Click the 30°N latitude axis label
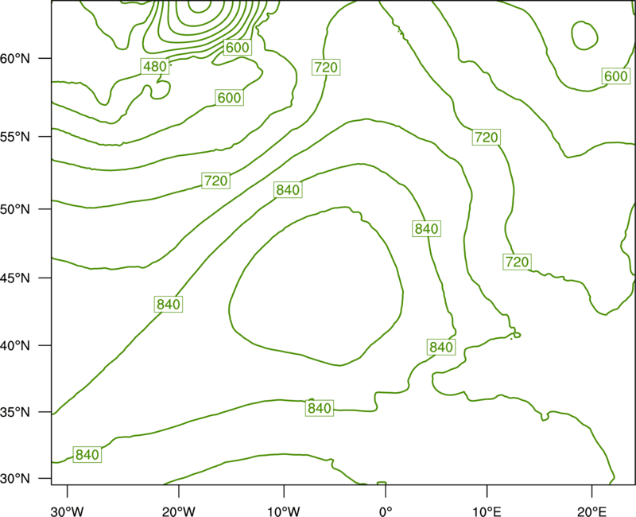 [x=15, y=479]
